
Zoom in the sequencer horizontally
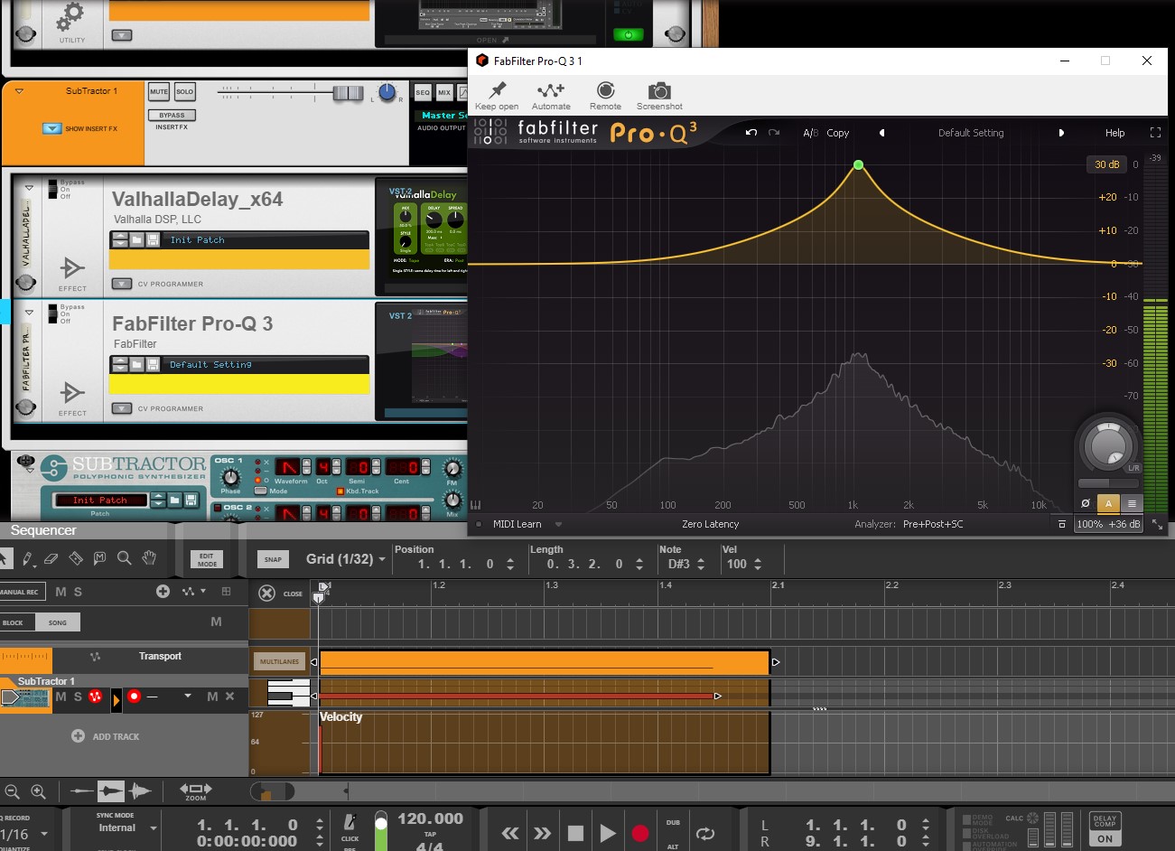click(x=38, y=791)
